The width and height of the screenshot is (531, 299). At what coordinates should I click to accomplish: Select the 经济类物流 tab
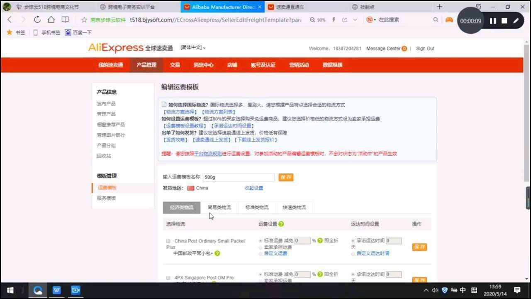pos(182,207)
